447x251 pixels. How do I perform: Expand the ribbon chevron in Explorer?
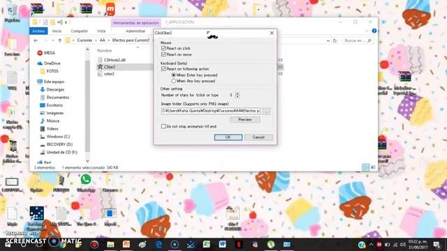coord(367,31)
